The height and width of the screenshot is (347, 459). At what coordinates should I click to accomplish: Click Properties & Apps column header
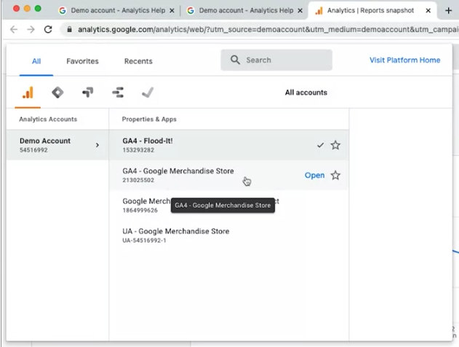click(149, 120)
